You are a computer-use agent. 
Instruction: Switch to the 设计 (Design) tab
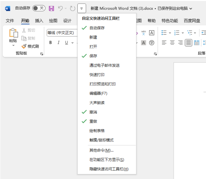click(x=67, y=21)
